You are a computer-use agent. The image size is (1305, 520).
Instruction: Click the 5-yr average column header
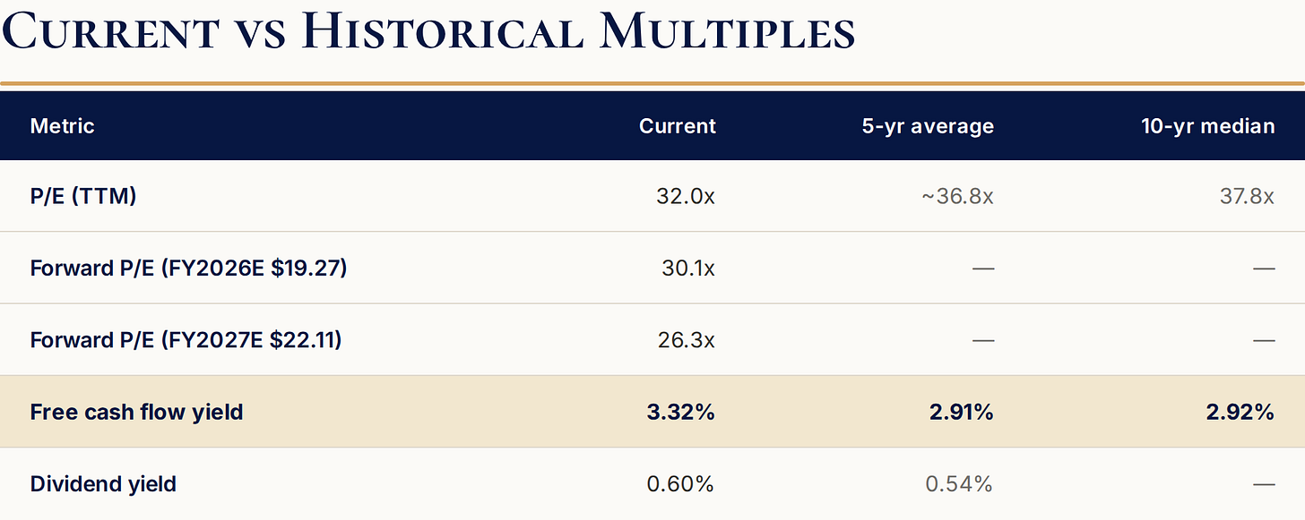pyautogui.click(x=928, y=126)
